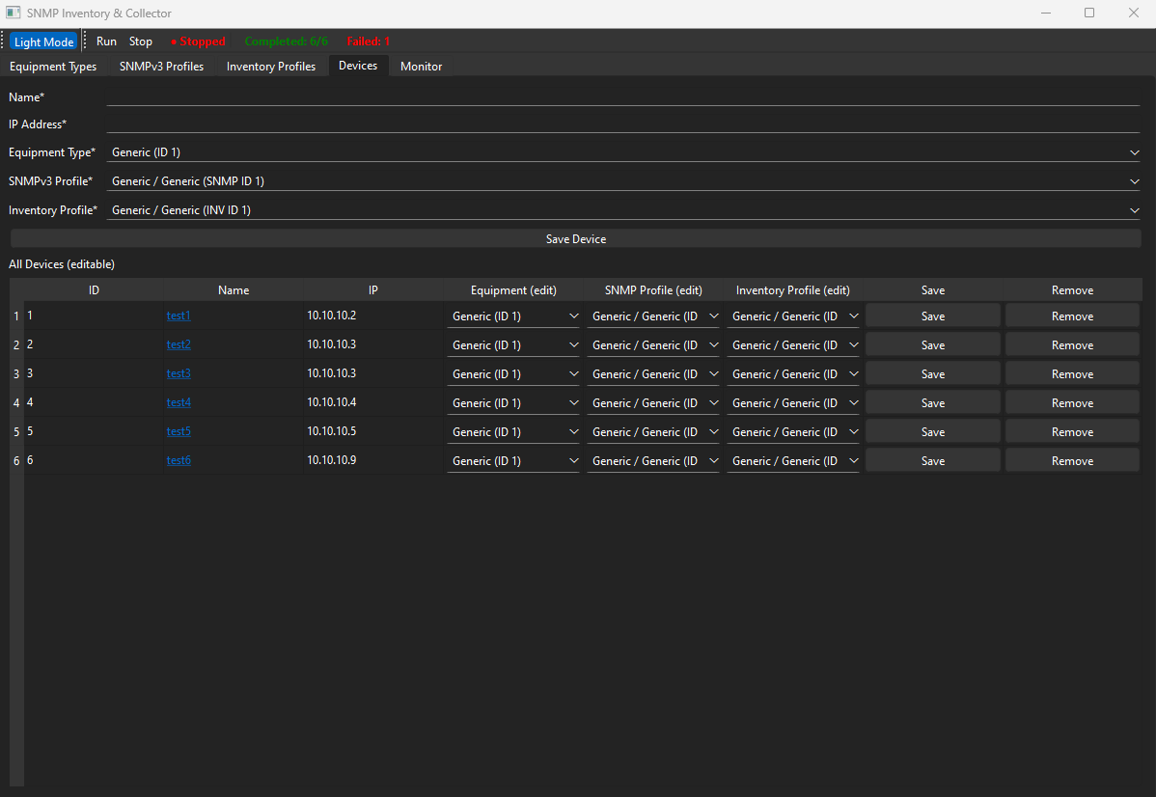Image resolution: width=1156 pixels, height=797 pixels.
Task: Switch to the SNMPv3 Profiles tab
Action: click(x=161, y=66)
